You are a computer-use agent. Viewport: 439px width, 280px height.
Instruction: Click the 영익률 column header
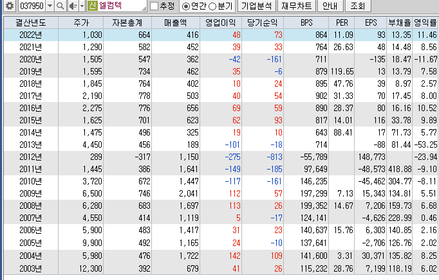point(425,22)
